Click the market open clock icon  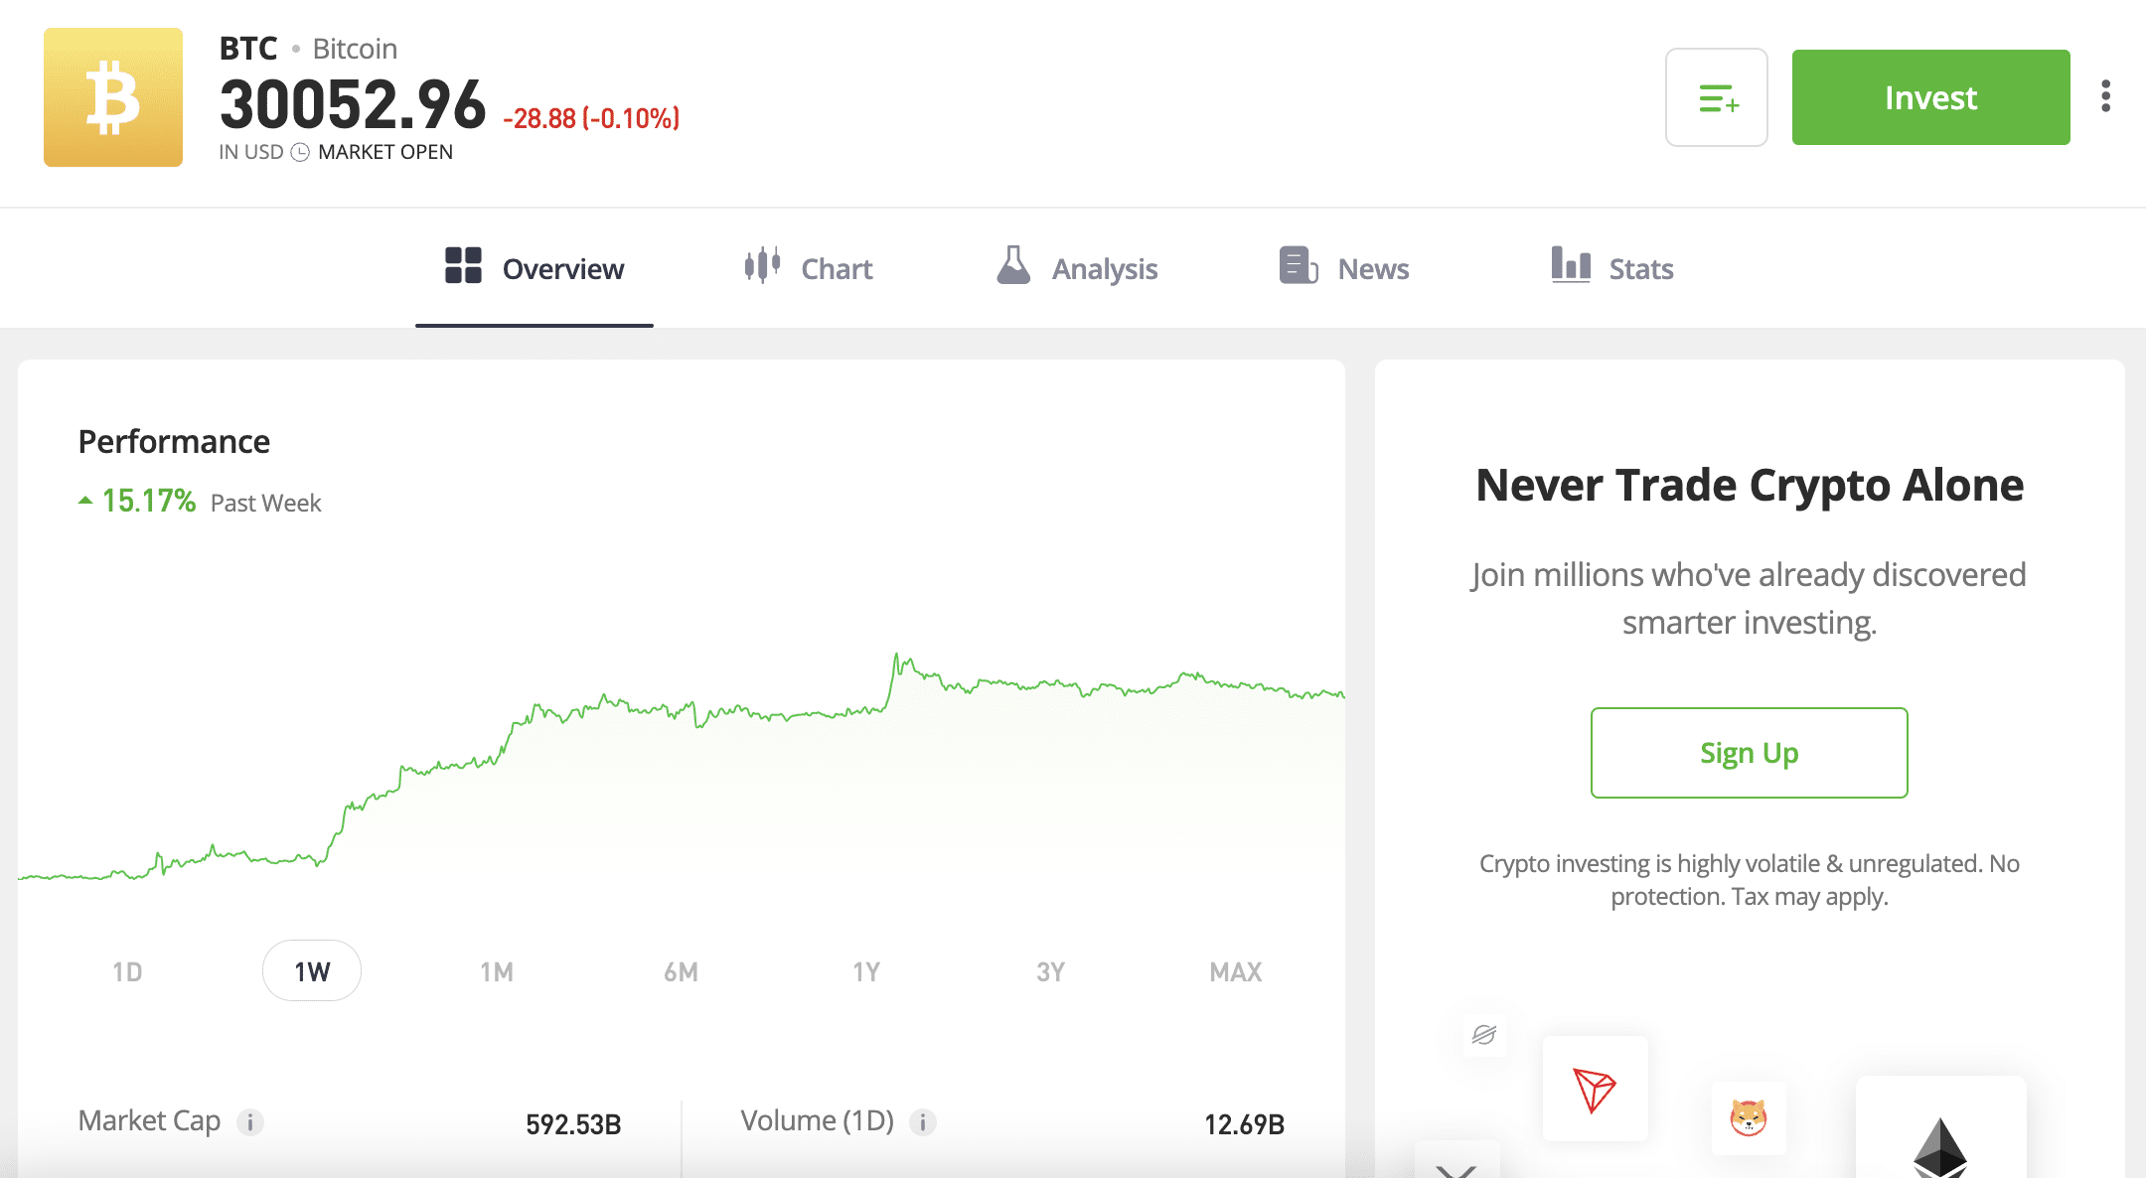pyautogui.click(x=300, y=152)
